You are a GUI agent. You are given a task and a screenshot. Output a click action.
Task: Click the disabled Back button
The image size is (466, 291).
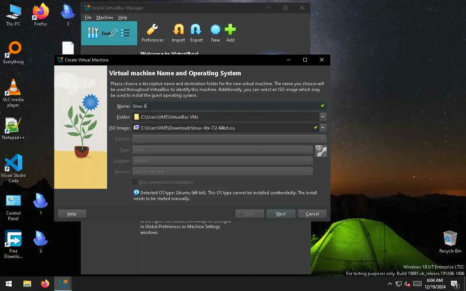249,214
